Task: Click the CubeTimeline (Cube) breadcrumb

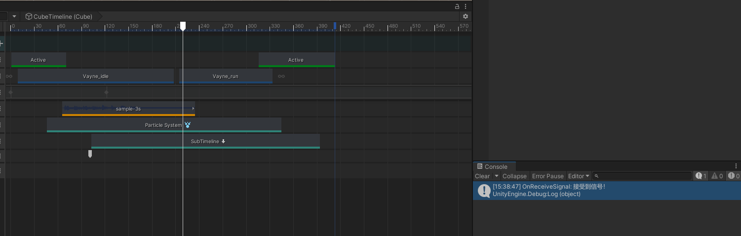Action: click(62, 17)
